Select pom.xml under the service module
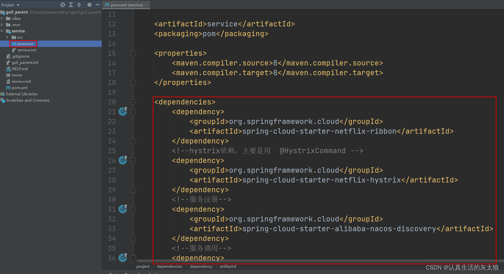This screenshot has width=504, height=274. pos(23,44)
